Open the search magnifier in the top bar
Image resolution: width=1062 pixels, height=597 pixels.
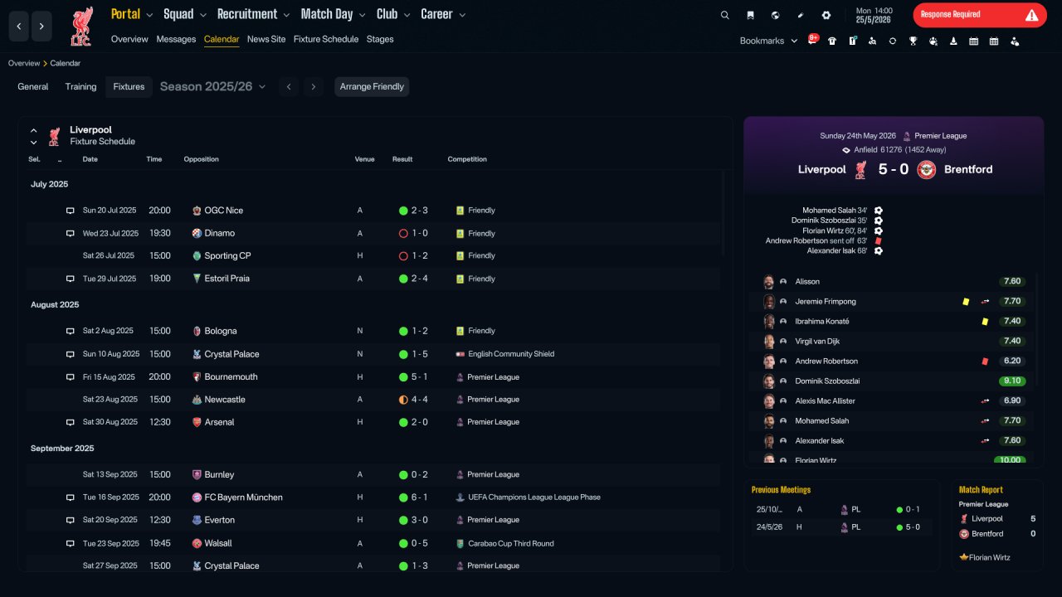pos(725,15)
